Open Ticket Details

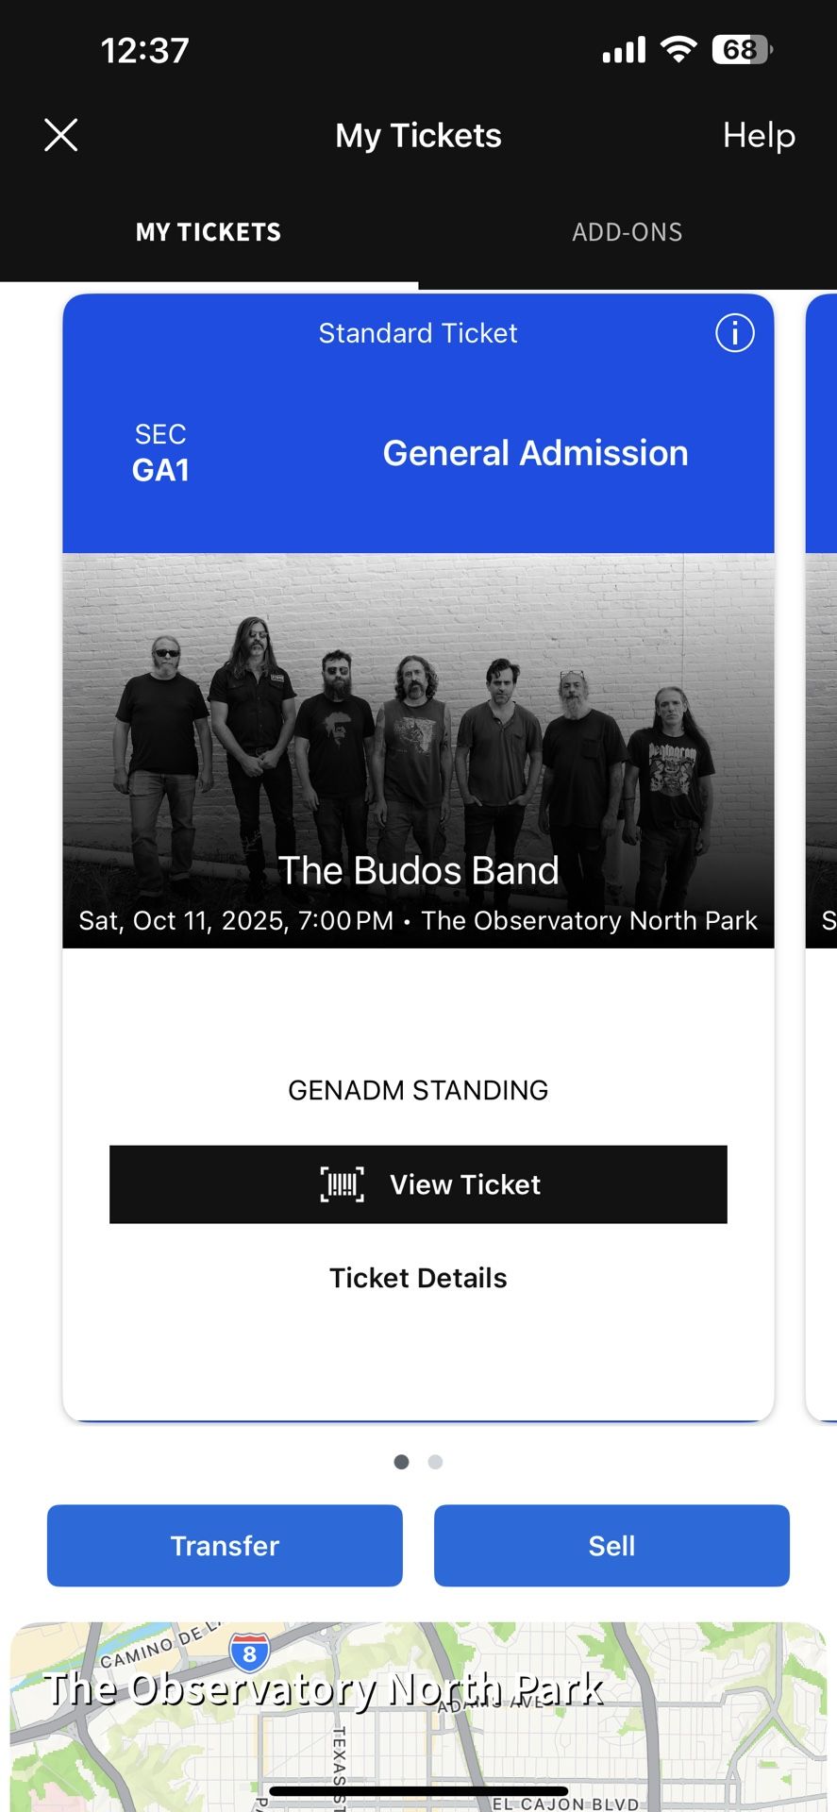(x=418, y=1278)
